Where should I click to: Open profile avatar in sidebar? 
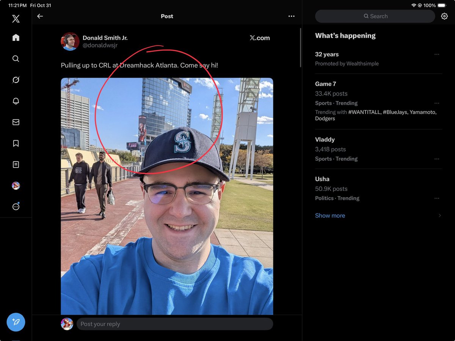coord(16,186)
